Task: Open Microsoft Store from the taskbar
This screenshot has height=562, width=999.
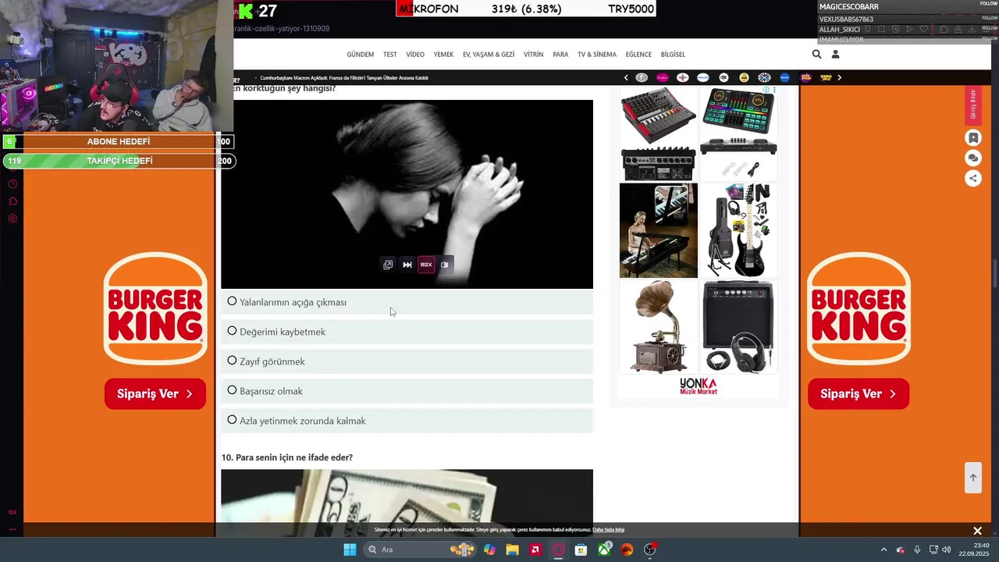Action: point(581,550)
